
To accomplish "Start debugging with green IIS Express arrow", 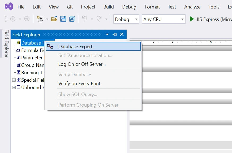I will (x=192, y=19).
